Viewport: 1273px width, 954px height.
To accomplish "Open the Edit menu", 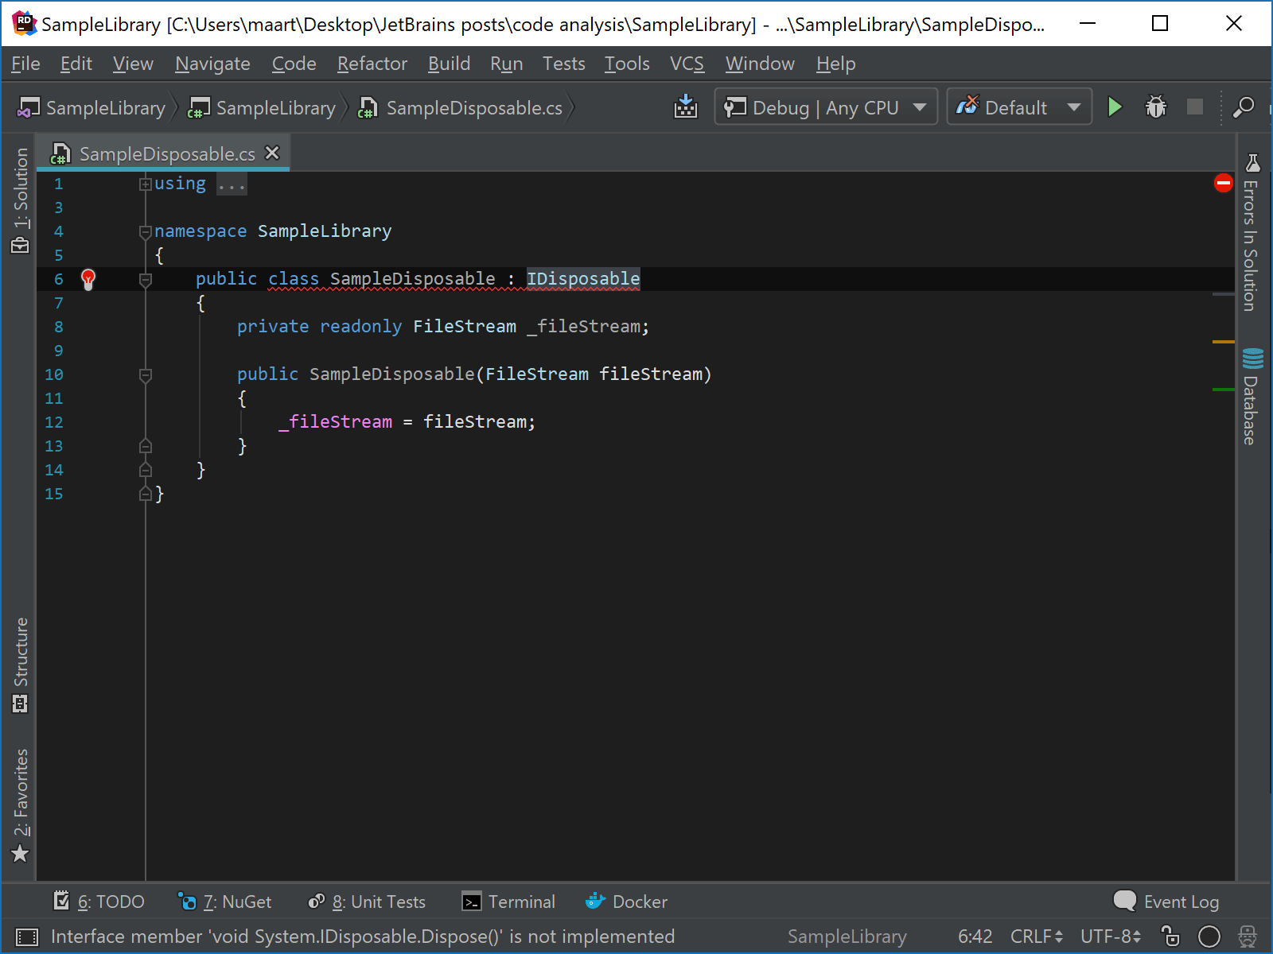I will point(76,64).
